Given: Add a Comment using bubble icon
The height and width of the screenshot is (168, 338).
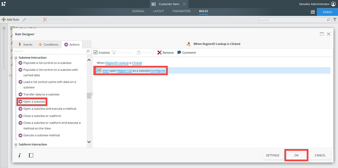Looking at the screenshot, I should click(x=179, y=53).
